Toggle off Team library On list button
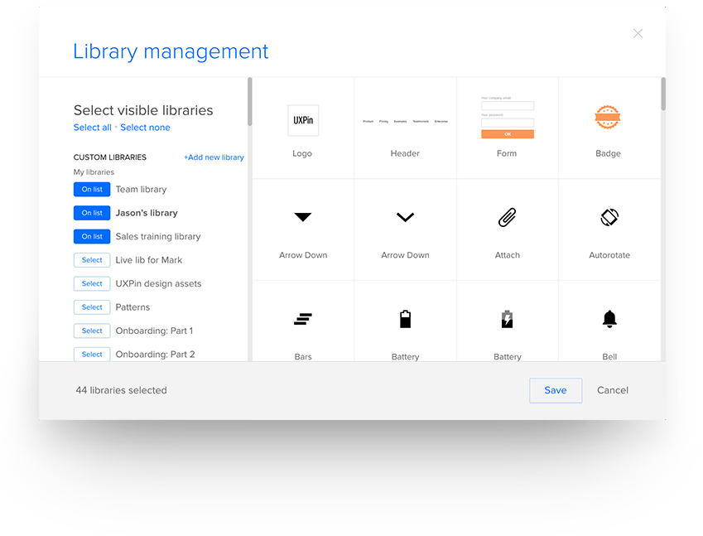The width and height of the screenshot is (703, 536). click(x=92, y=190)
